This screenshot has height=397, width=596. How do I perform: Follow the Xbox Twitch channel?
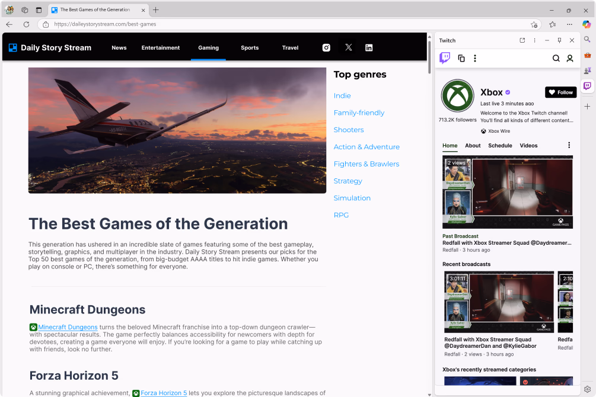pos(560,92)
